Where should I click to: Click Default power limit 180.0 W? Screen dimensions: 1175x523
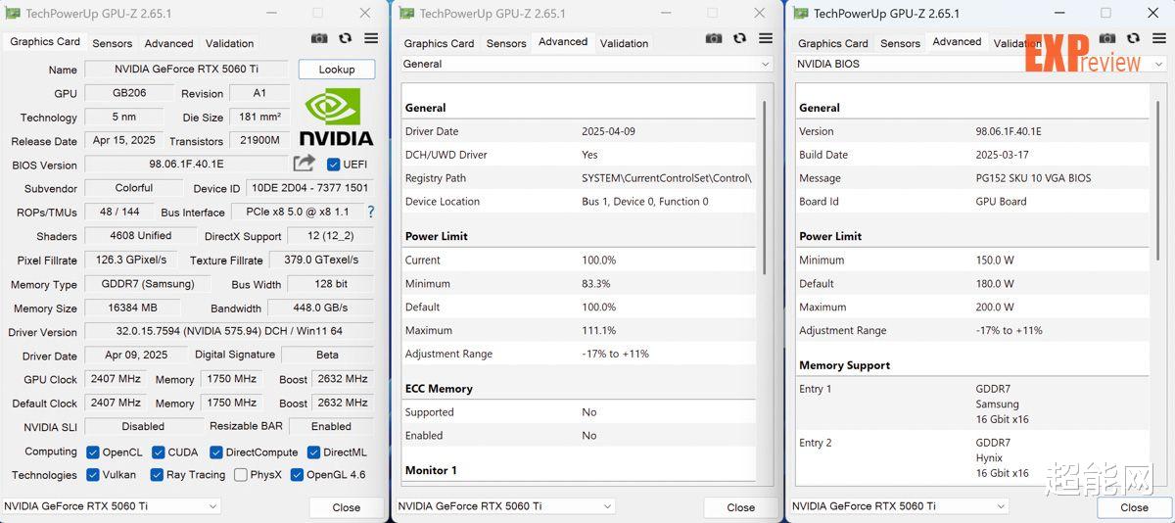pyautogui.click(x=995, y=284)
